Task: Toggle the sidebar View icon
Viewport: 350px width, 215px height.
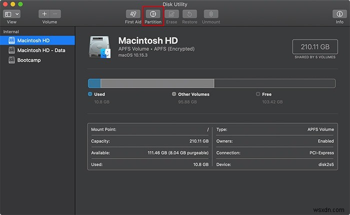Action: pyautogui.click(x=8, y=14)
